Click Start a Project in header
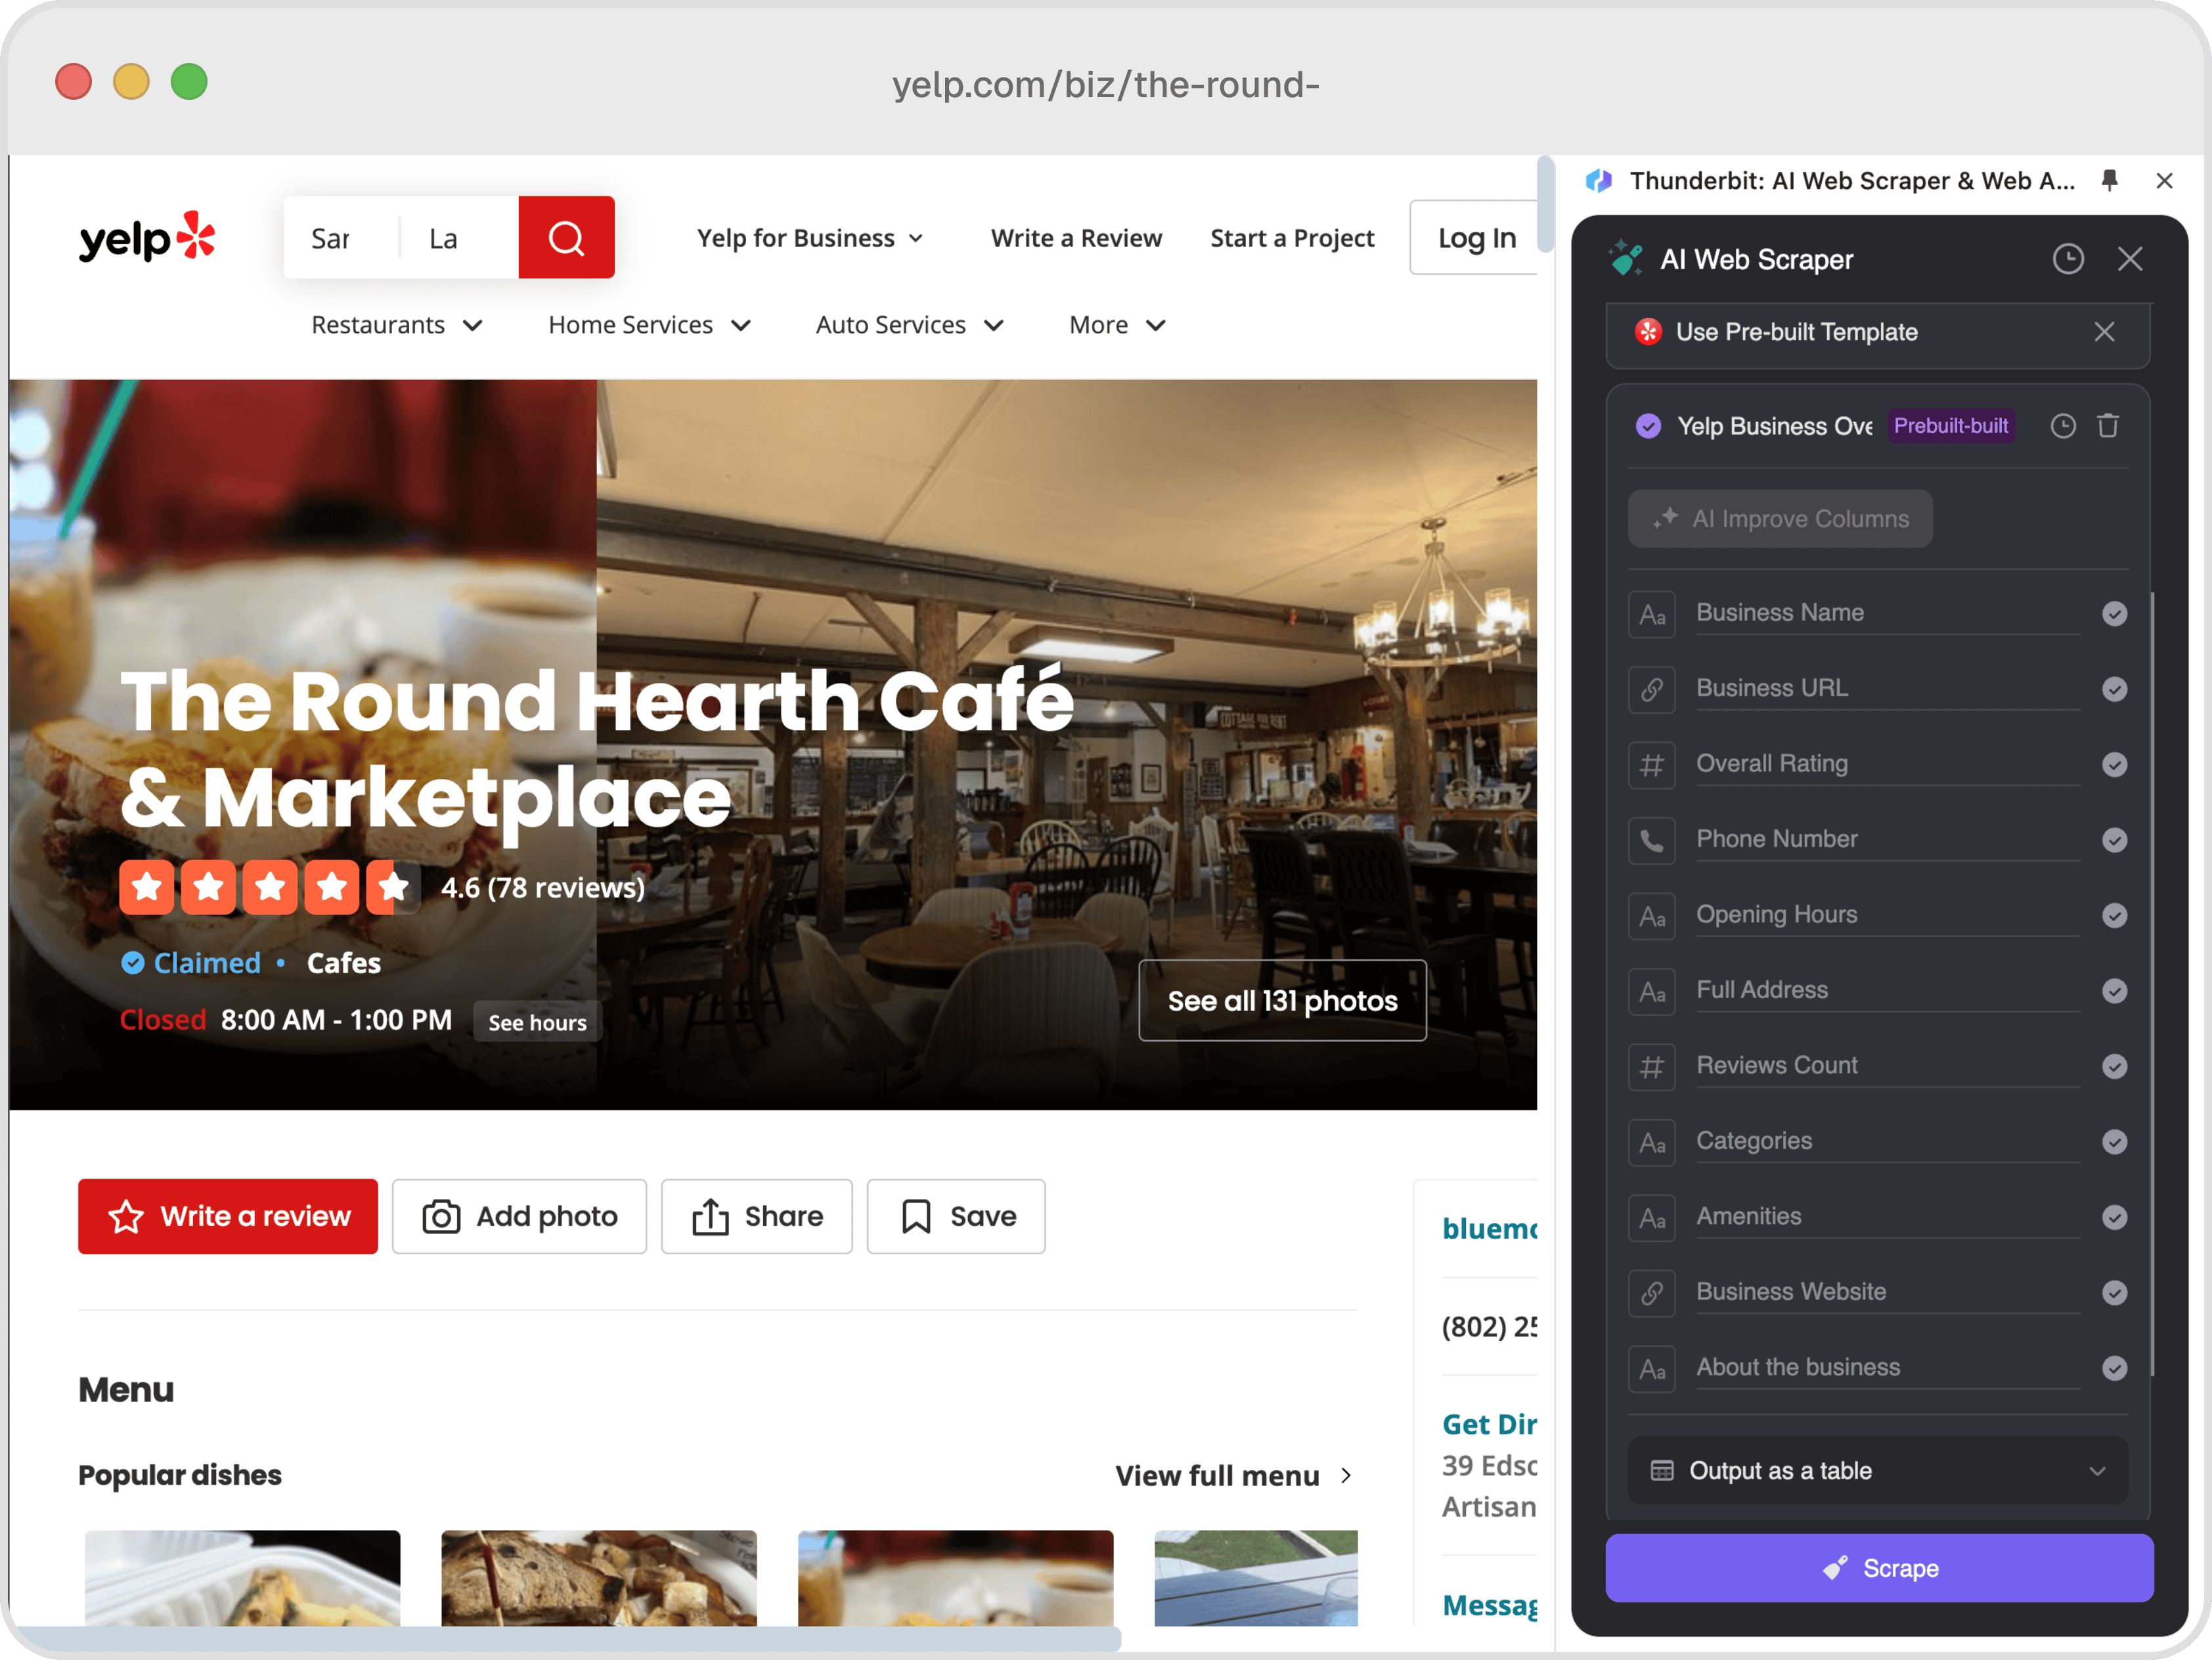 pyautogui.click(x=1292, y=238)
